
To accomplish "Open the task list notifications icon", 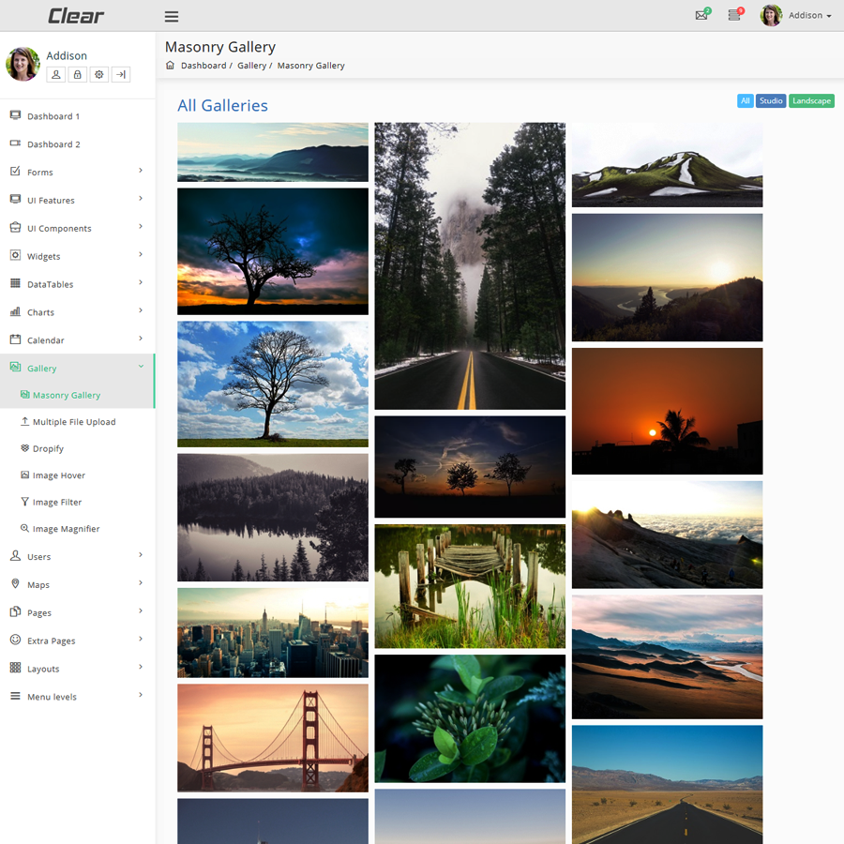I will click(734, 15).
